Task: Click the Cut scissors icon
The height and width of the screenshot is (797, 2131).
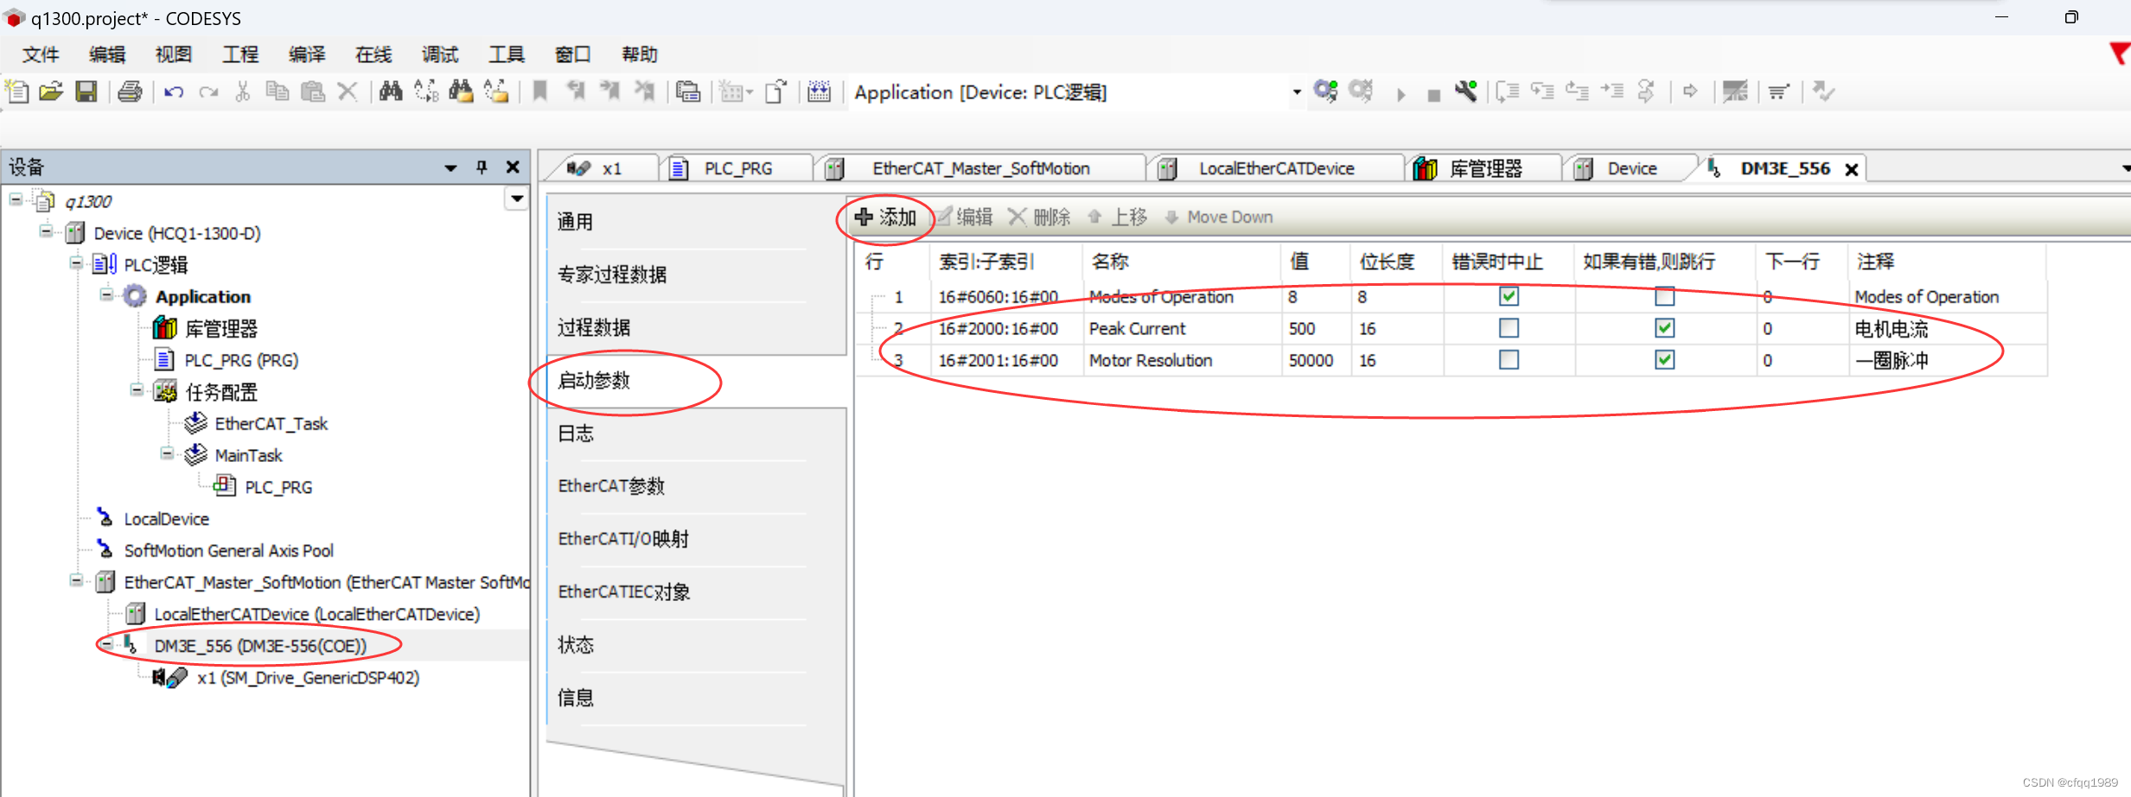Action: (243, 92)
